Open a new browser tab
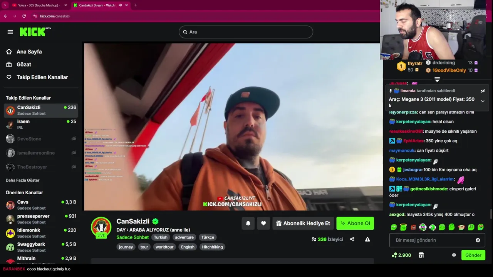This screenshot has height=277, width=493. tap(136, 5)
